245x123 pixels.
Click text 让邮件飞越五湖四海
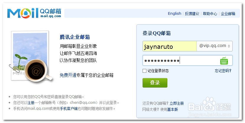78,53
